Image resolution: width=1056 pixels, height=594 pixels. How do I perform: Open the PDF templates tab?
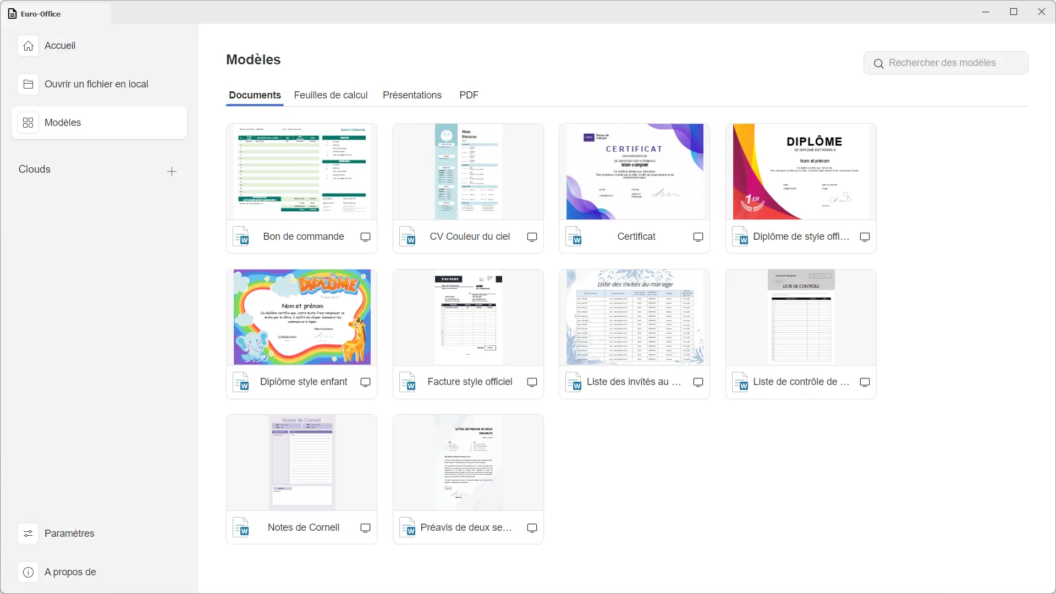coord(469,95)
